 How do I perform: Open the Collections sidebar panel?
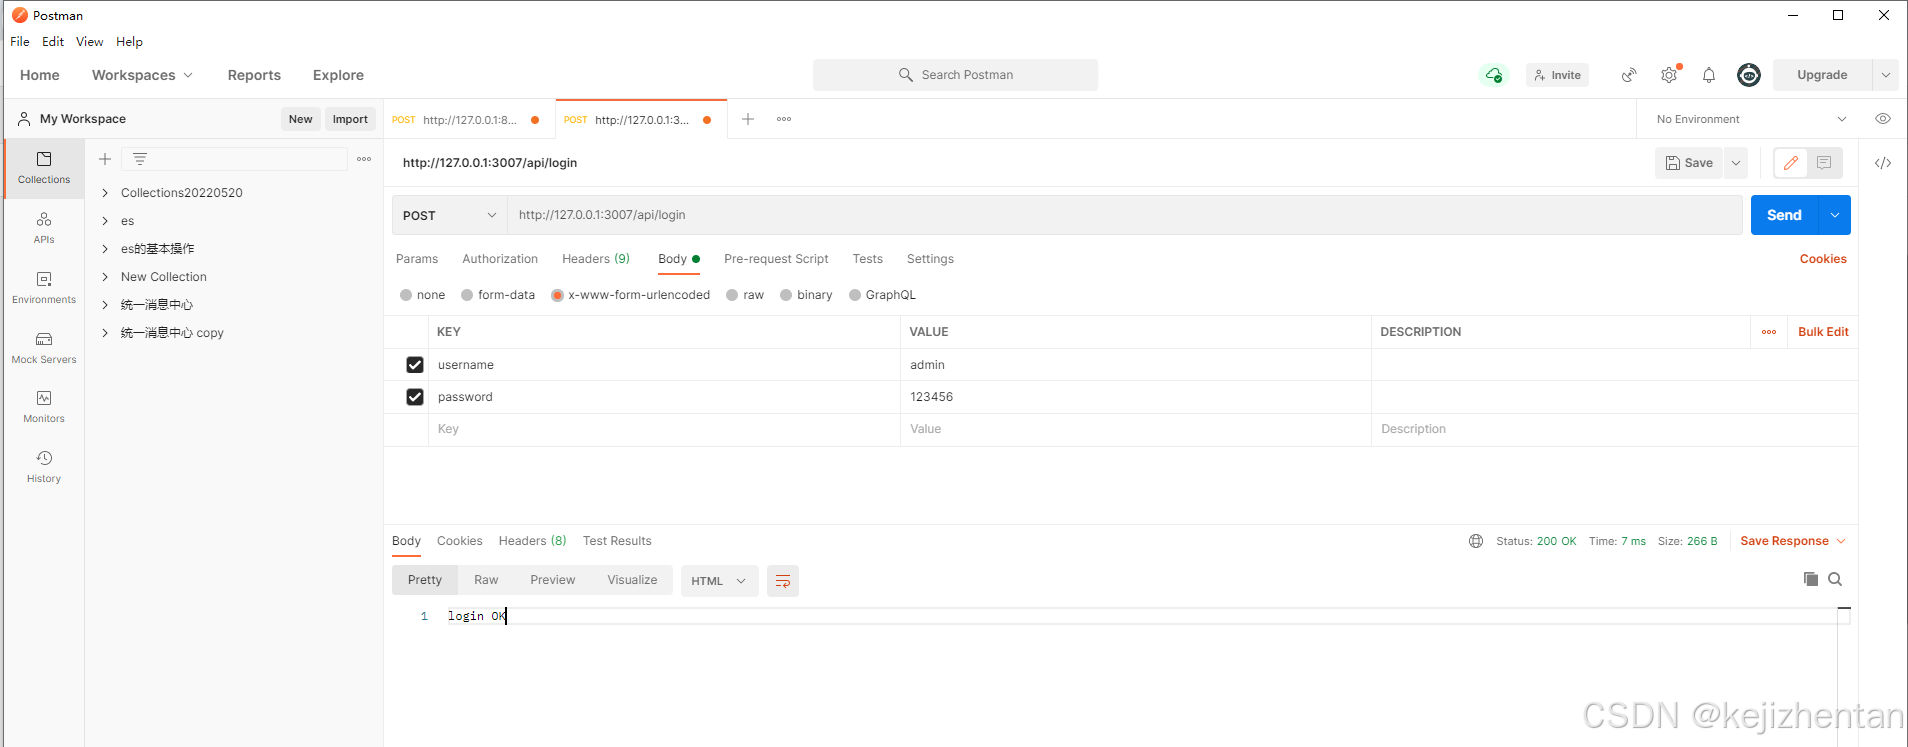[44, 168]
